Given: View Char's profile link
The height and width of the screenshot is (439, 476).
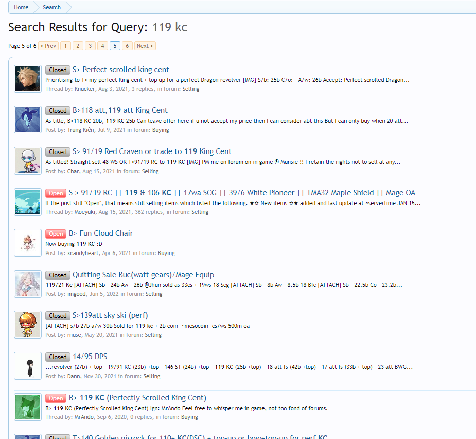Looking at the screenshot, I should click(x=73, y=171).
